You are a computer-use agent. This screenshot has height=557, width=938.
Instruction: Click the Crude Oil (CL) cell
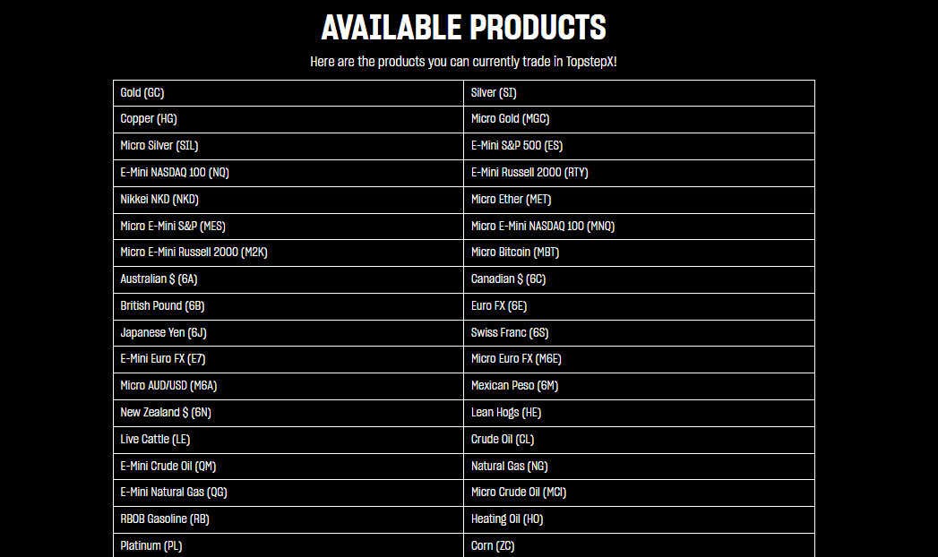coord(503,440)
